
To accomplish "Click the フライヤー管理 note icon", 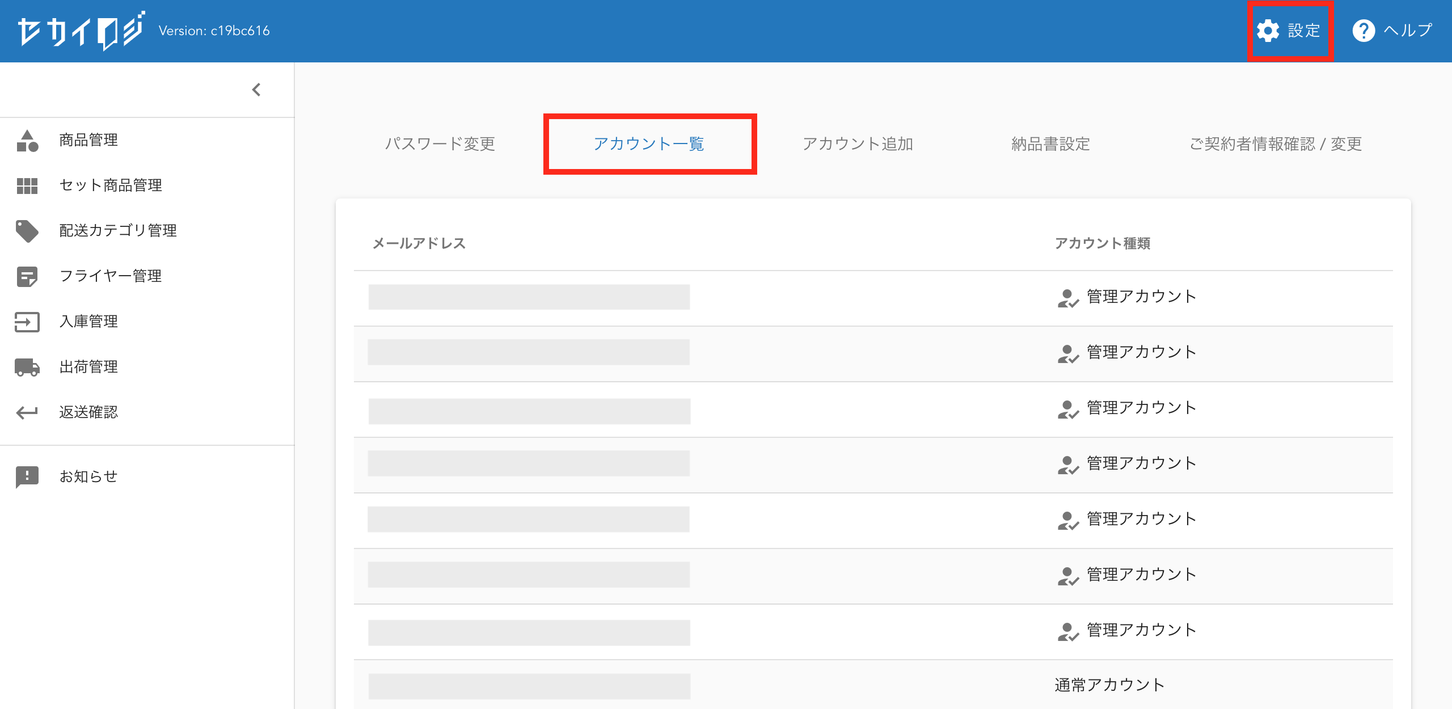I will 27,276.
